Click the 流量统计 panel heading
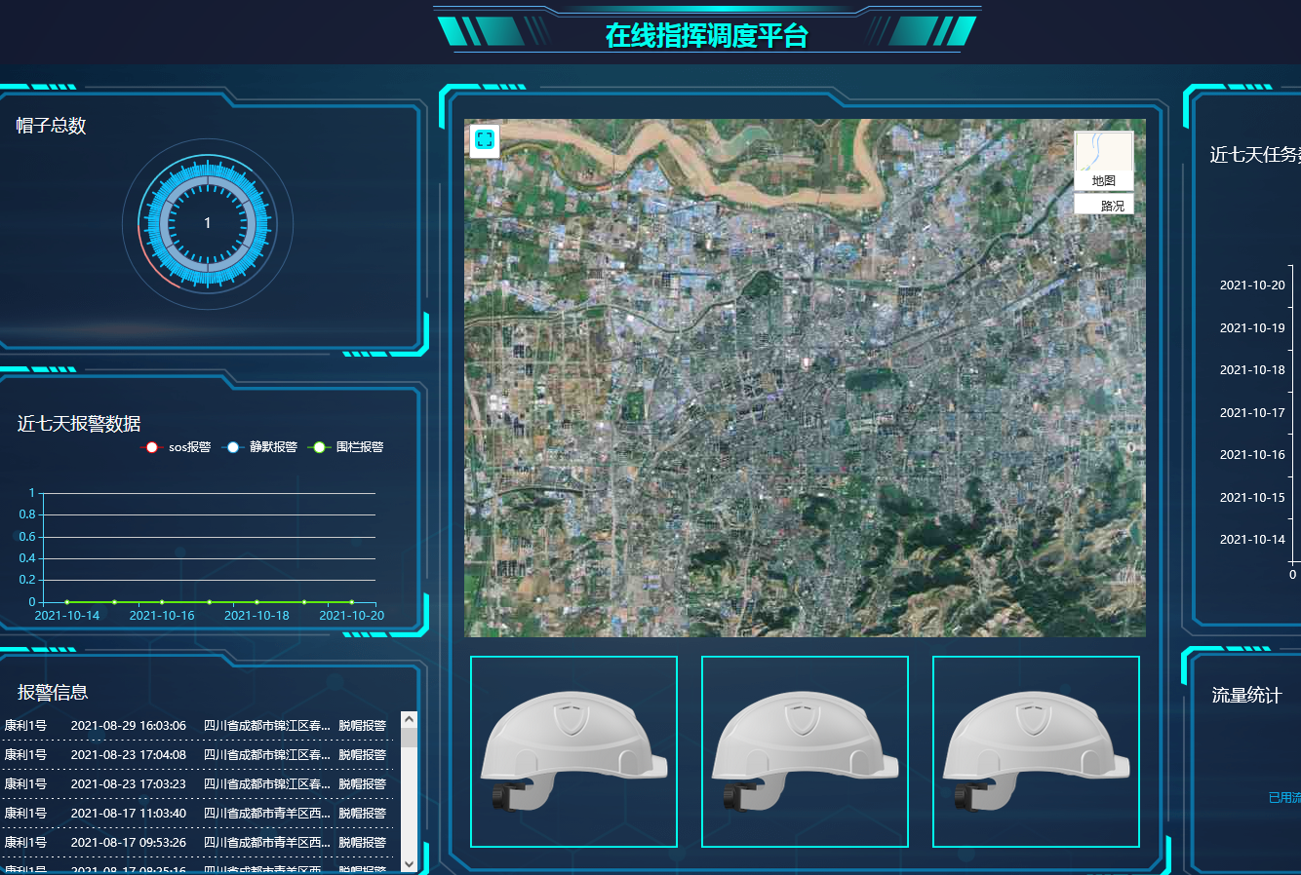This screenshot has width=1301, height=875. coord(1245,696)
